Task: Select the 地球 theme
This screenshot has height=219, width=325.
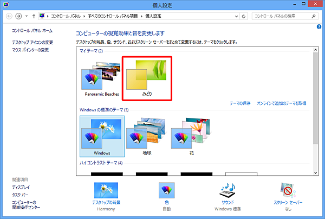Action: 147,136
